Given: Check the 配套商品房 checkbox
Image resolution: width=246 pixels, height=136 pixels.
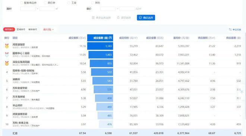Looking at the screenshot, I should (22, 3).
